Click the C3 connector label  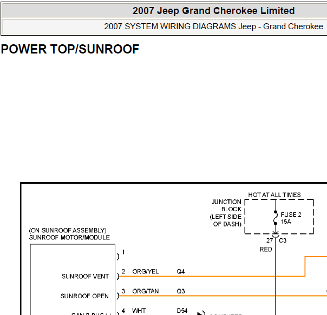point(283,240)
